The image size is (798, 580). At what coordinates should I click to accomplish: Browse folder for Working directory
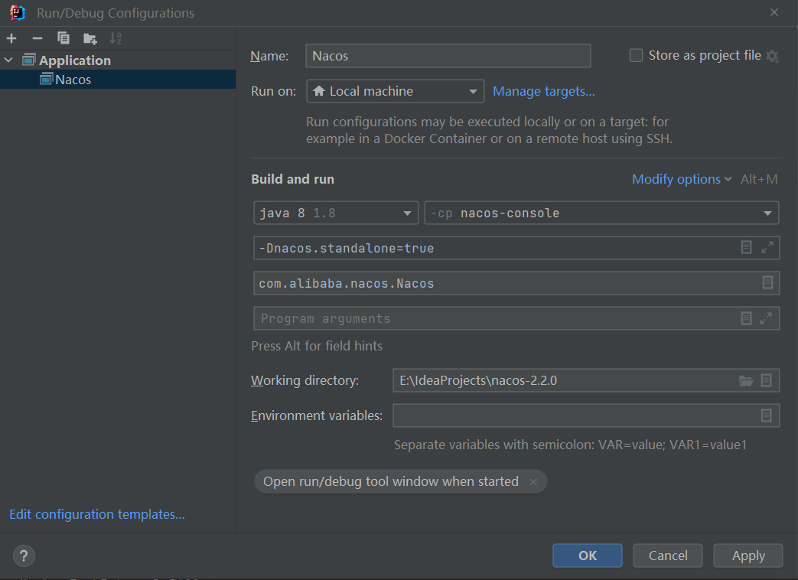745,380
